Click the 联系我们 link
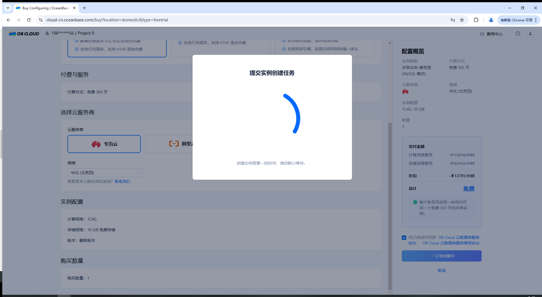Image resolution: width=542 pixels, height=297 pixels. [123, 181]
